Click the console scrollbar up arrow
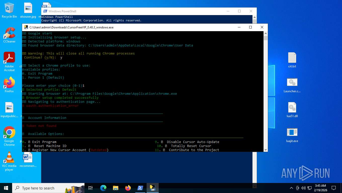The height and width of the screenshot is (193, 342). pyautogui.click(x=266, y=33)
